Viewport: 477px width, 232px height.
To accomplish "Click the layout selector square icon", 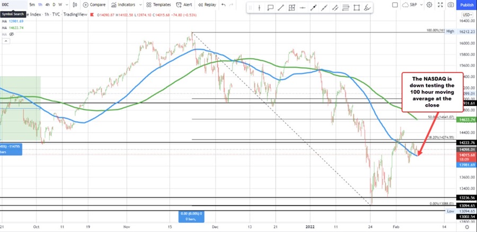I will pos(394,5).
